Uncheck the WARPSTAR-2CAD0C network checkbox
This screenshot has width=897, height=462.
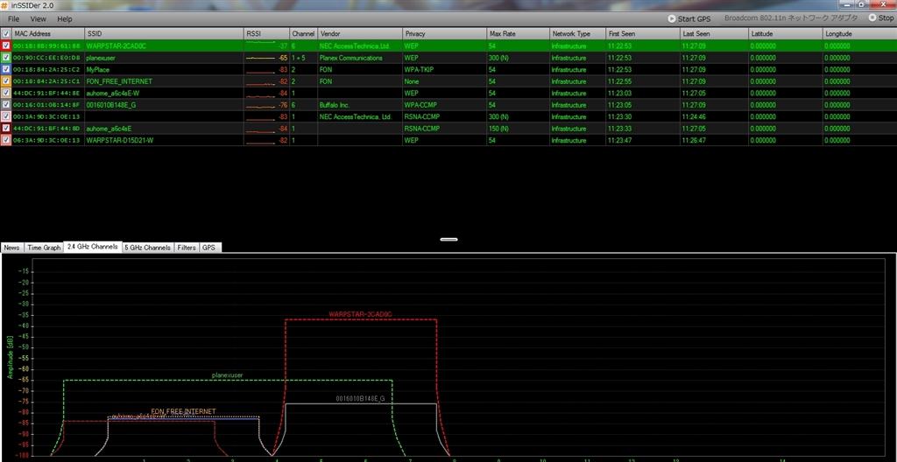pos(6,45)
